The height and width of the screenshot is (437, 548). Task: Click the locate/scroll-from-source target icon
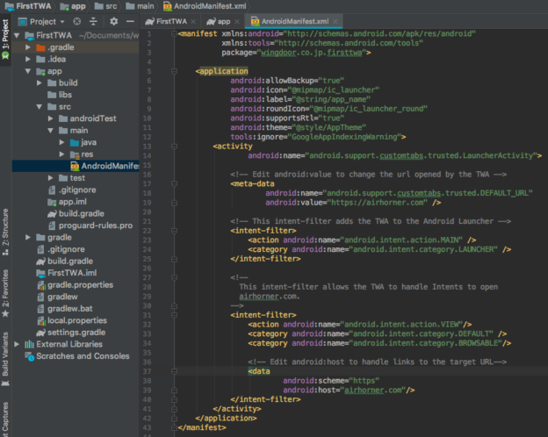coord(77,20)
